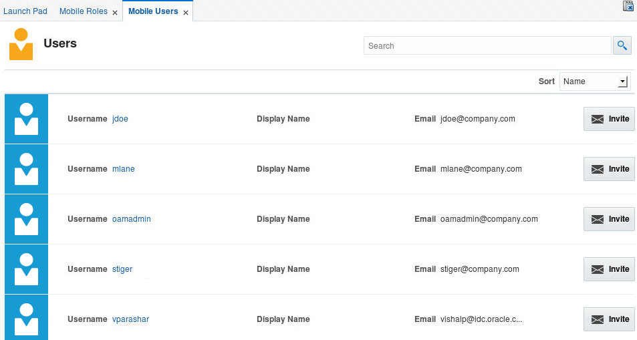Open the Sort by Name dropdown

[594, 81]
